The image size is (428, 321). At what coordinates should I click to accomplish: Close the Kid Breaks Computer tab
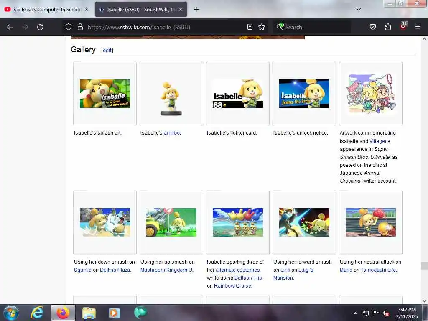[87, 9]
